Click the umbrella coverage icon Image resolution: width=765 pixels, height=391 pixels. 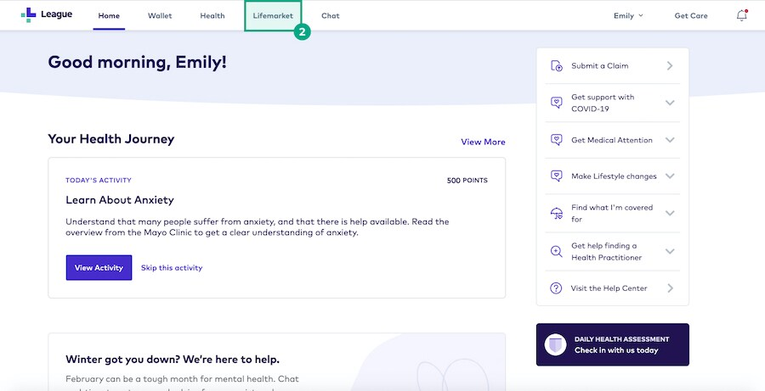coord(557,214)
